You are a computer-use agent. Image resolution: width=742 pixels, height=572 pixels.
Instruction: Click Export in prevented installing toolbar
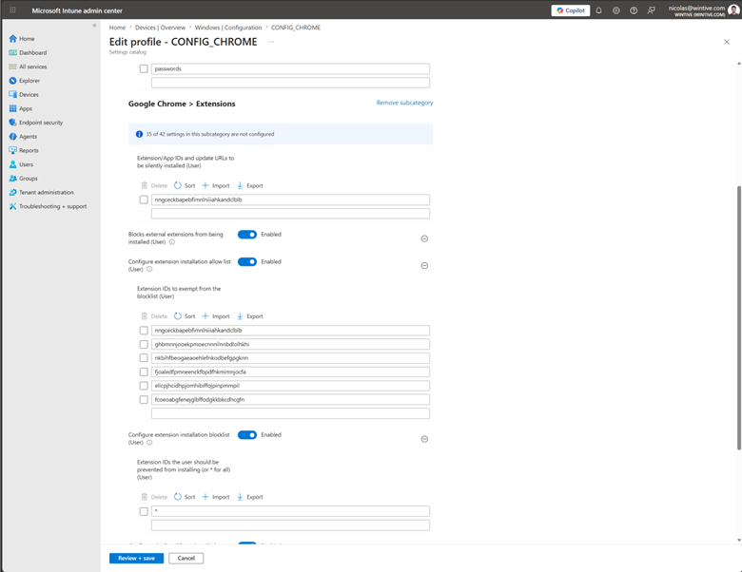click(x=250, y=497)
